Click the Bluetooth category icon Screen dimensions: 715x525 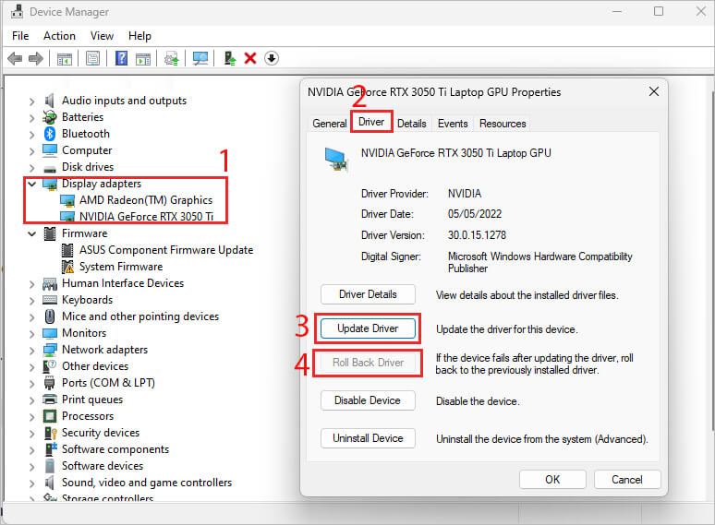(x=50, y=134)
